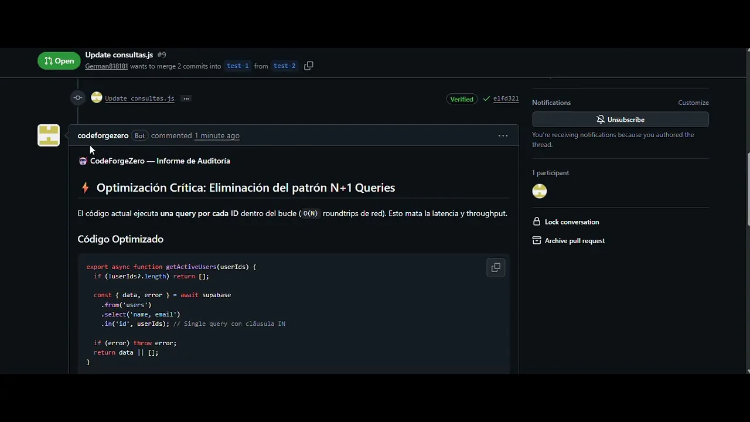
Task: Click the lock conversation icon
Action: pyautogui.click(x=536, y=222)
